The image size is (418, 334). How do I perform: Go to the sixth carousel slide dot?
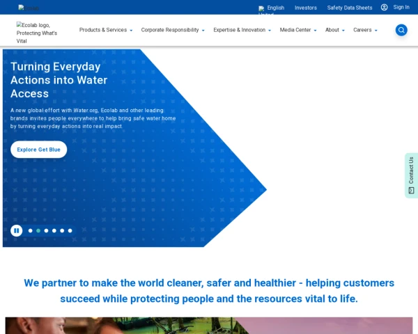[x=70, y=230]
